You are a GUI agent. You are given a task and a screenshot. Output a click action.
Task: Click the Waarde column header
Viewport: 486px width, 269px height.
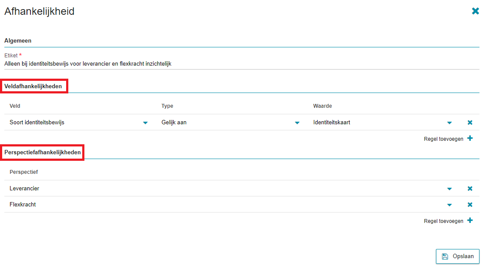tap(322, 106)
